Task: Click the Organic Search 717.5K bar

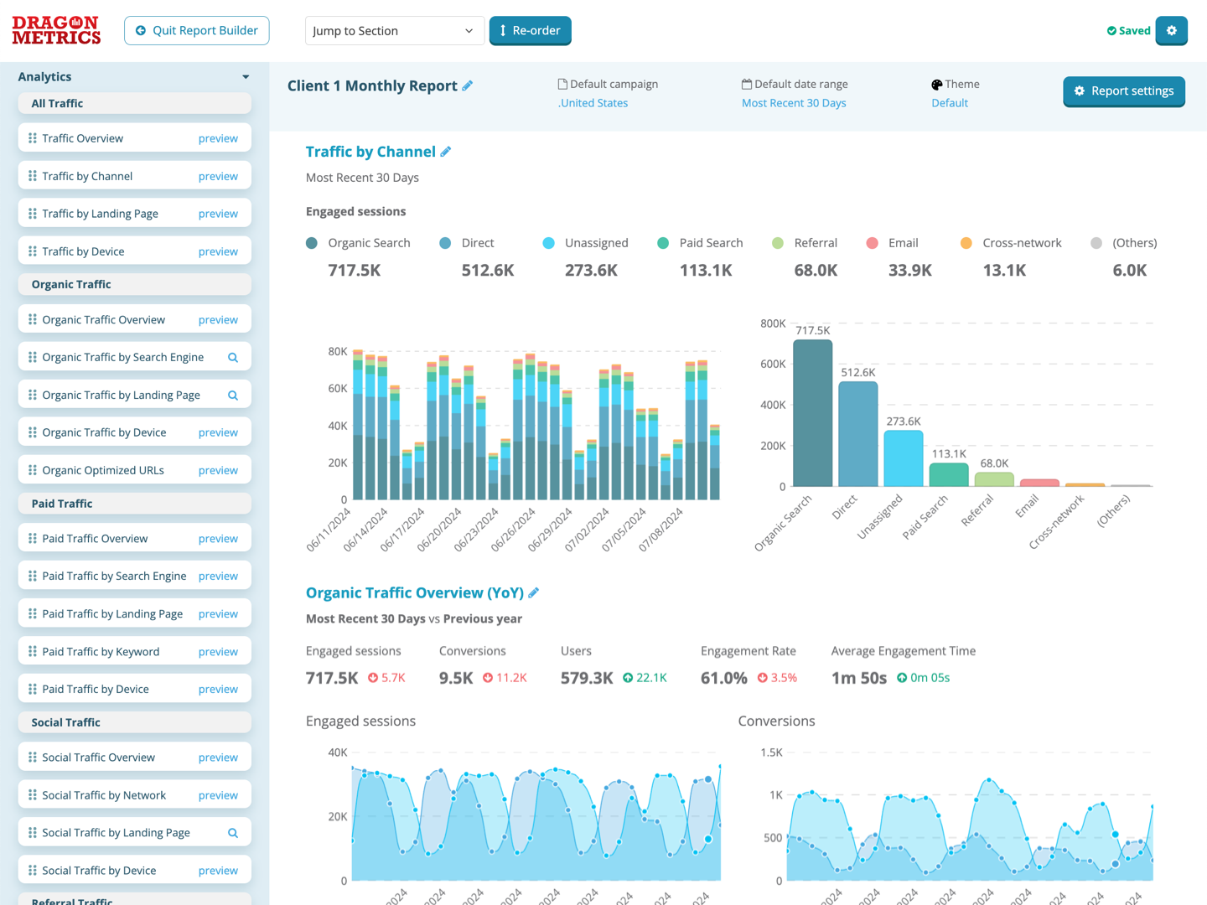Action: pyautogui.click(x=812, y=413)
